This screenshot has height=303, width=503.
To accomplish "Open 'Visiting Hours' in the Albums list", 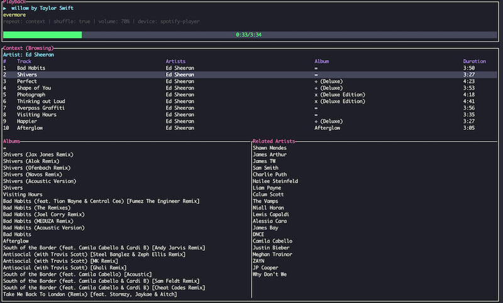I will tap(23, 194).
